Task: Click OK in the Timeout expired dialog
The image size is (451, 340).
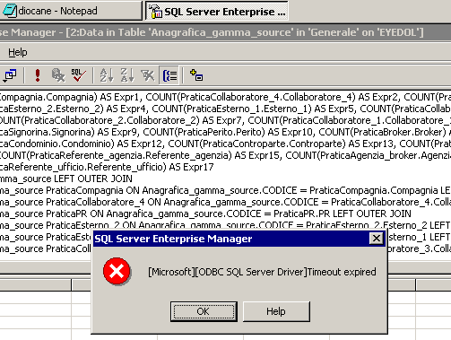Action: tap(204, 311)
